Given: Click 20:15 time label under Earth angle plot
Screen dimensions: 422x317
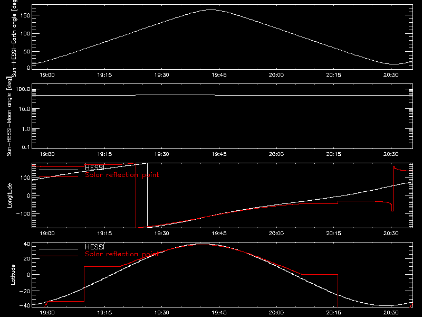Looking at the screenshot, I should 333,75.
